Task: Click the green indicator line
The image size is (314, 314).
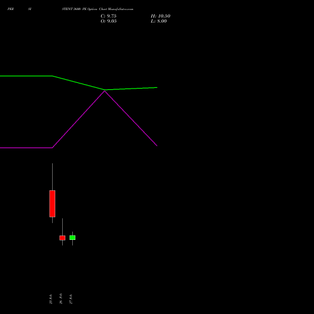Action: [78, 83]
